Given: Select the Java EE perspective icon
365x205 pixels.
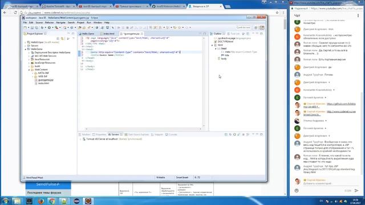Looking at the screenshot, I should [x=262, y=28].
